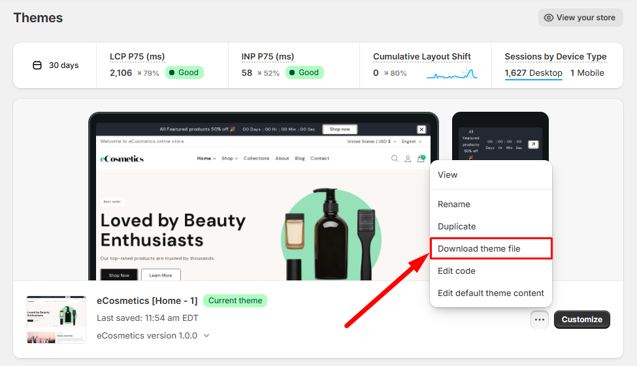This screenshot has height=366, width=637.
Task: Click Sessions by Device Type title
Action: [556, 57]
